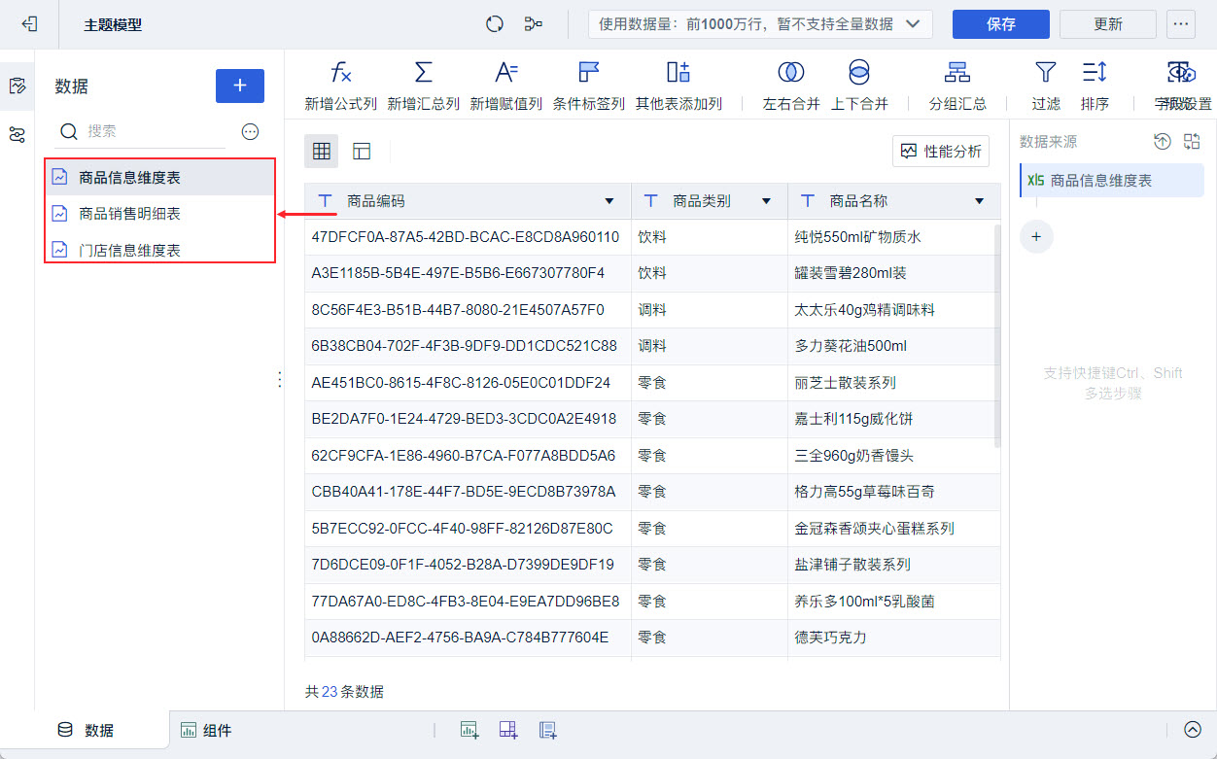Open the lineage relationship icon in header
This screenshot has width=1217, height=759.
coord(533,24)
